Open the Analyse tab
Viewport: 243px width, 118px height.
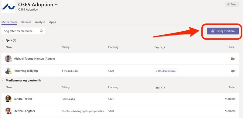(40, 22)
